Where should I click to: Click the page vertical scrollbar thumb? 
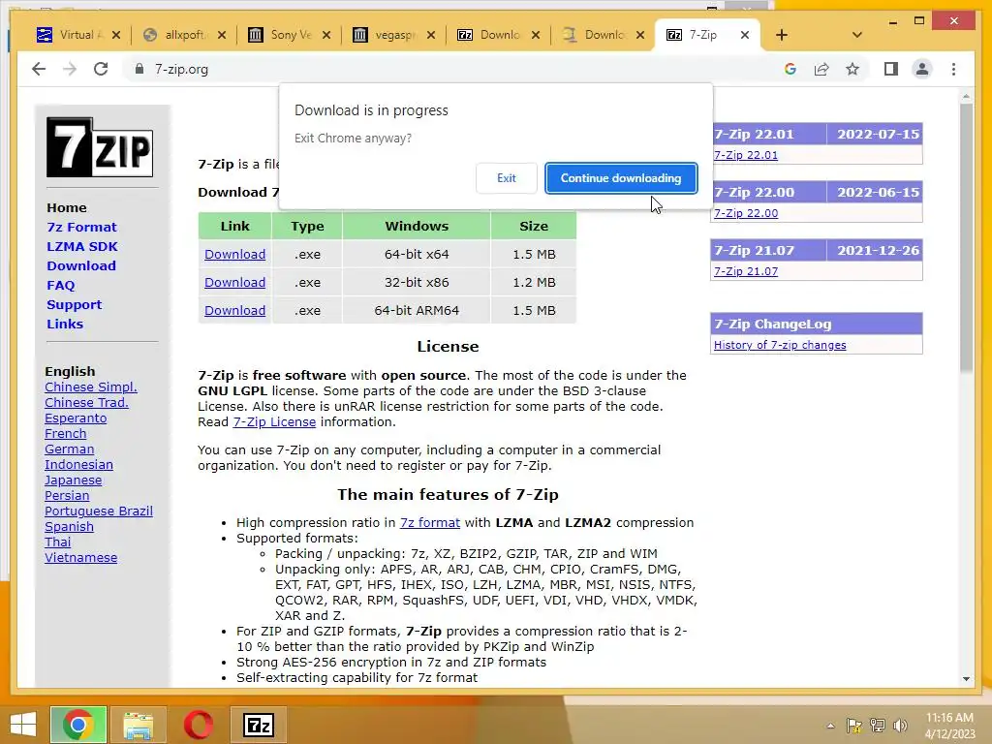(966, 237)
